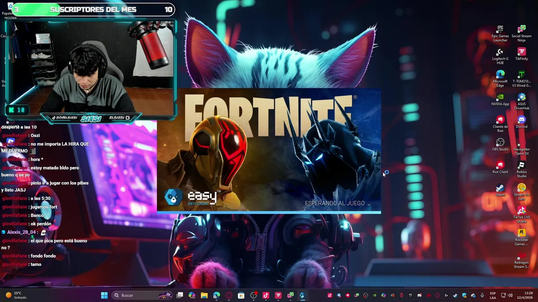Switch to TikFinity in the taskbar
This screenshot has width=538, height=302.
click(x=278, y=295)
